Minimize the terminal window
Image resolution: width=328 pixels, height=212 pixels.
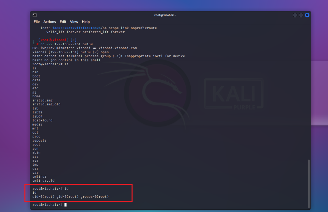pyautogui.click(x=295, y=15)
